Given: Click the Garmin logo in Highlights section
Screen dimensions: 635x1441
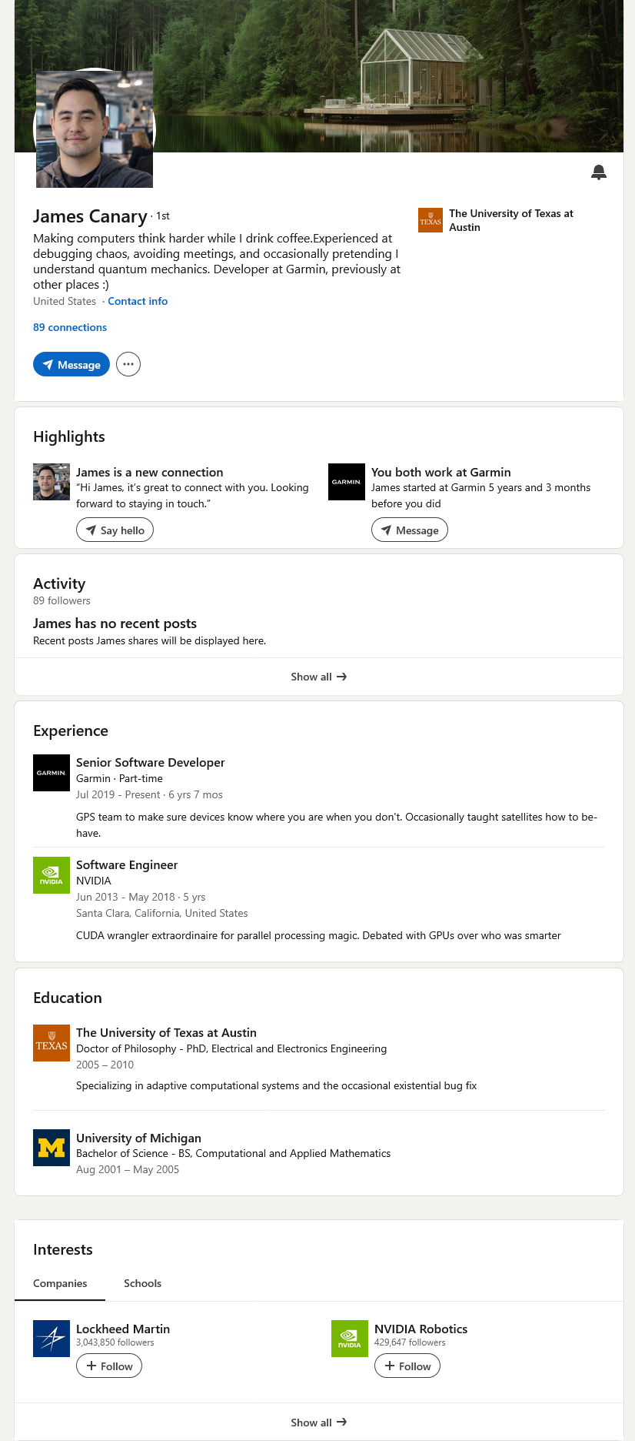Looking at the screenshot, I should point(346,482).
